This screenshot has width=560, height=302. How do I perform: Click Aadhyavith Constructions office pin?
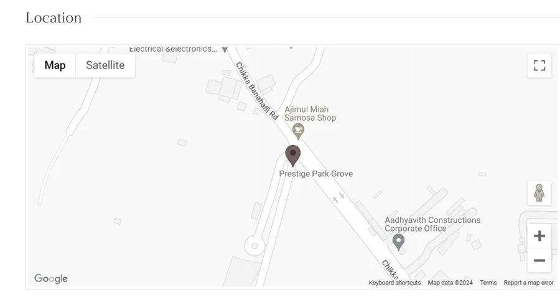[399, 242]
